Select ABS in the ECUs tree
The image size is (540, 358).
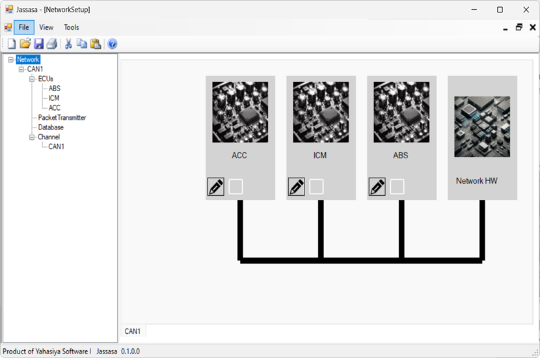click(x=55, y=89)
